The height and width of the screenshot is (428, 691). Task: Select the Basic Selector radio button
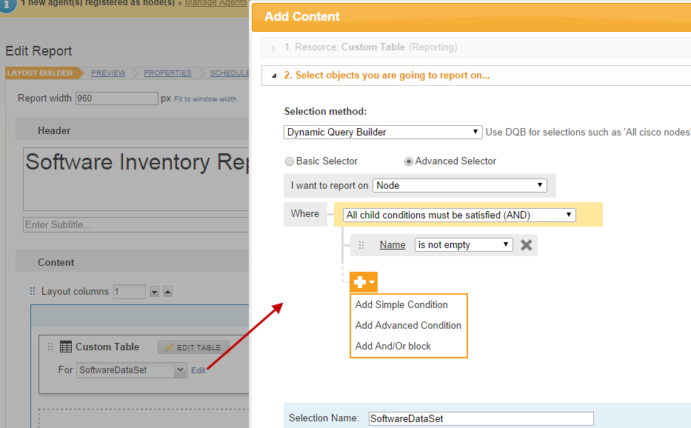click(x=290, y=161)
